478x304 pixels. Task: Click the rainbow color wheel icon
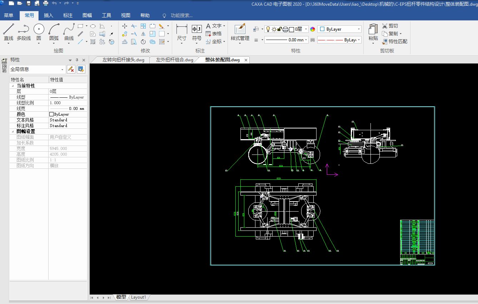(x=313, y=29)
